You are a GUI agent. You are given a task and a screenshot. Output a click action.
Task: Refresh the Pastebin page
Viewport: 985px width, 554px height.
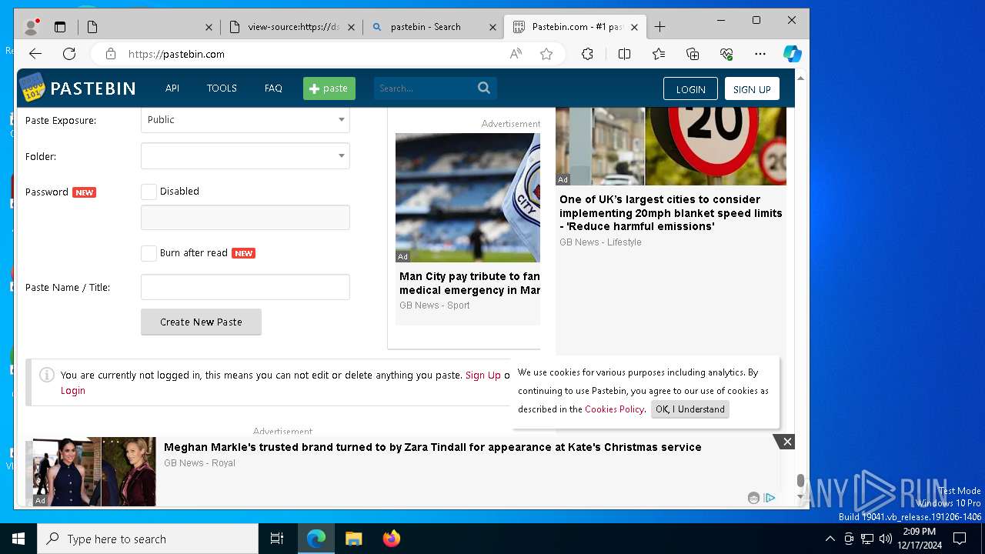[x=69, y=54]
